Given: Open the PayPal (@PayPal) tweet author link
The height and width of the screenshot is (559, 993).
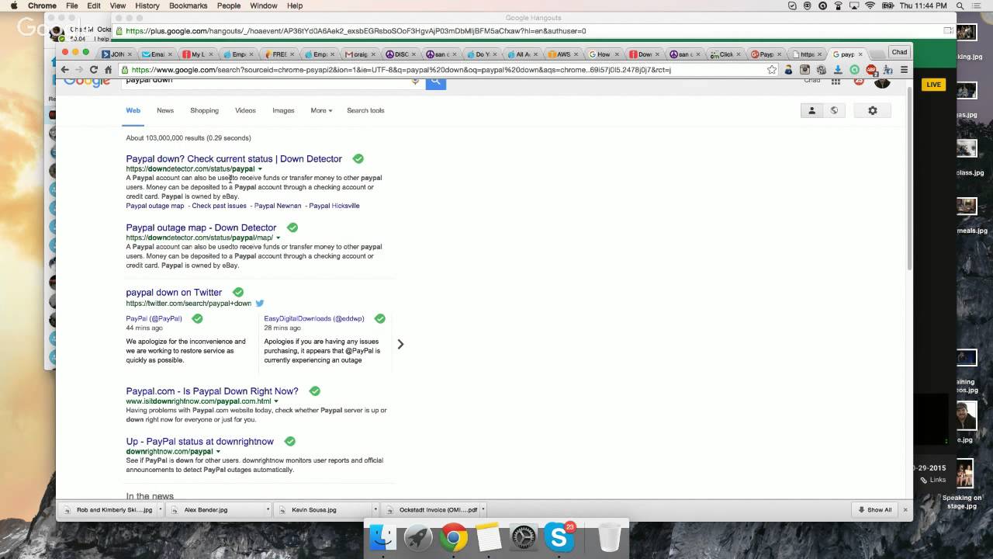Looking at the screenshot, I should click(154, 318).
